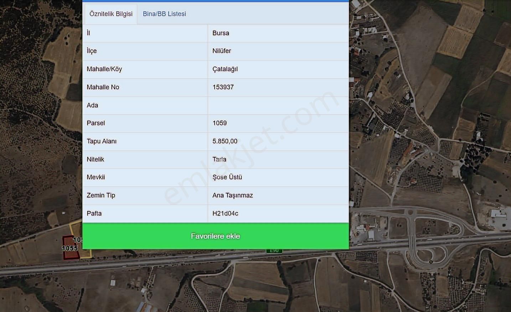This screenshot has height=312, width=511.
Task: Click the Mahalle/Köy row label
Action: [x=104, y=69]
